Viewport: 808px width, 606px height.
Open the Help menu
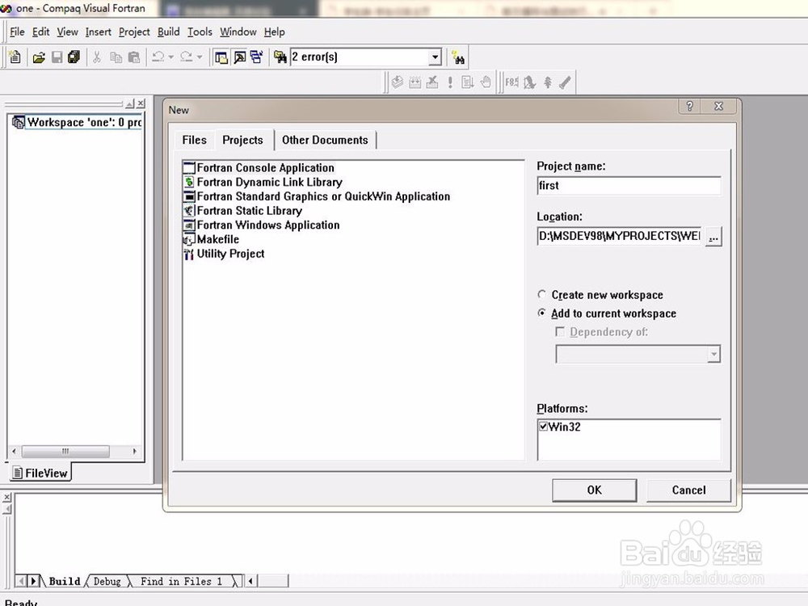click(274, 32)
